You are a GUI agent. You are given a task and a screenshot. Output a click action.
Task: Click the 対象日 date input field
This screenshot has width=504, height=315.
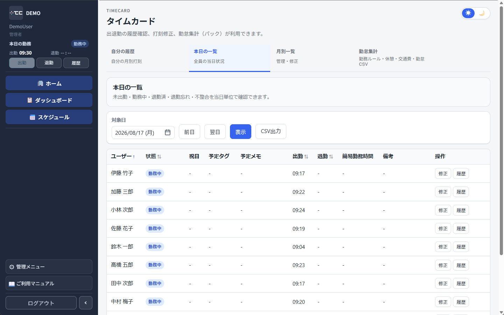point(143,133)
